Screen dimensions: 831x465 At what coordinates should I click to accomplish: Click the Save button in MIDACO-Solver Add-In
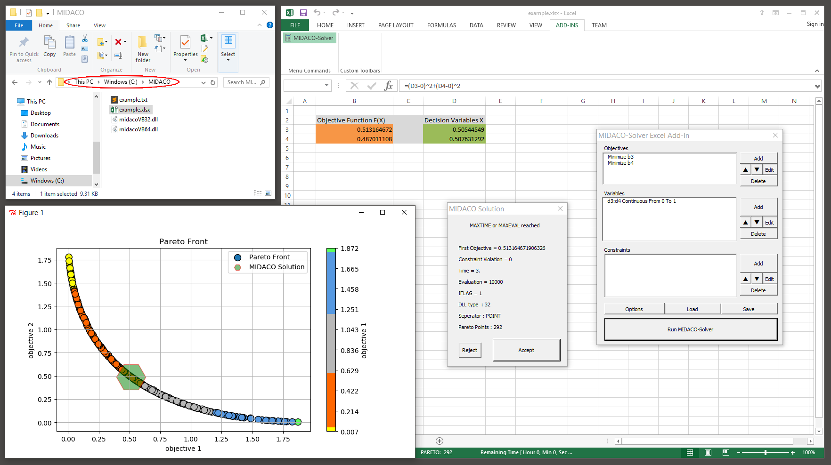(749, 309)
